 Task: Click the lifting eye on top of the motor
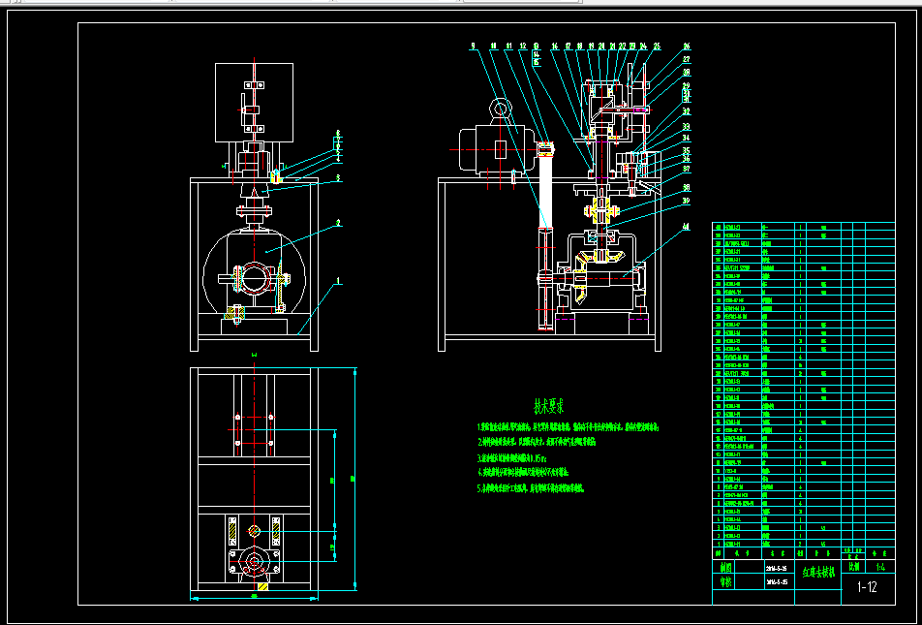[500, 109]
